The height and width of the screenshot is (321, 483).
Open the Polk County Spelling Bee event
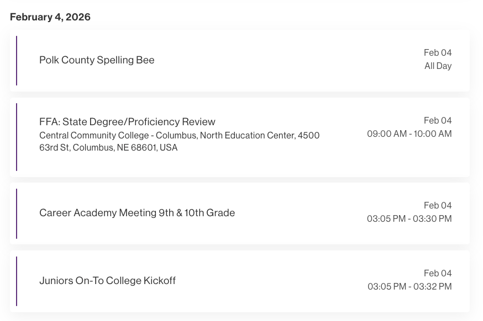[x=97, y=60]
